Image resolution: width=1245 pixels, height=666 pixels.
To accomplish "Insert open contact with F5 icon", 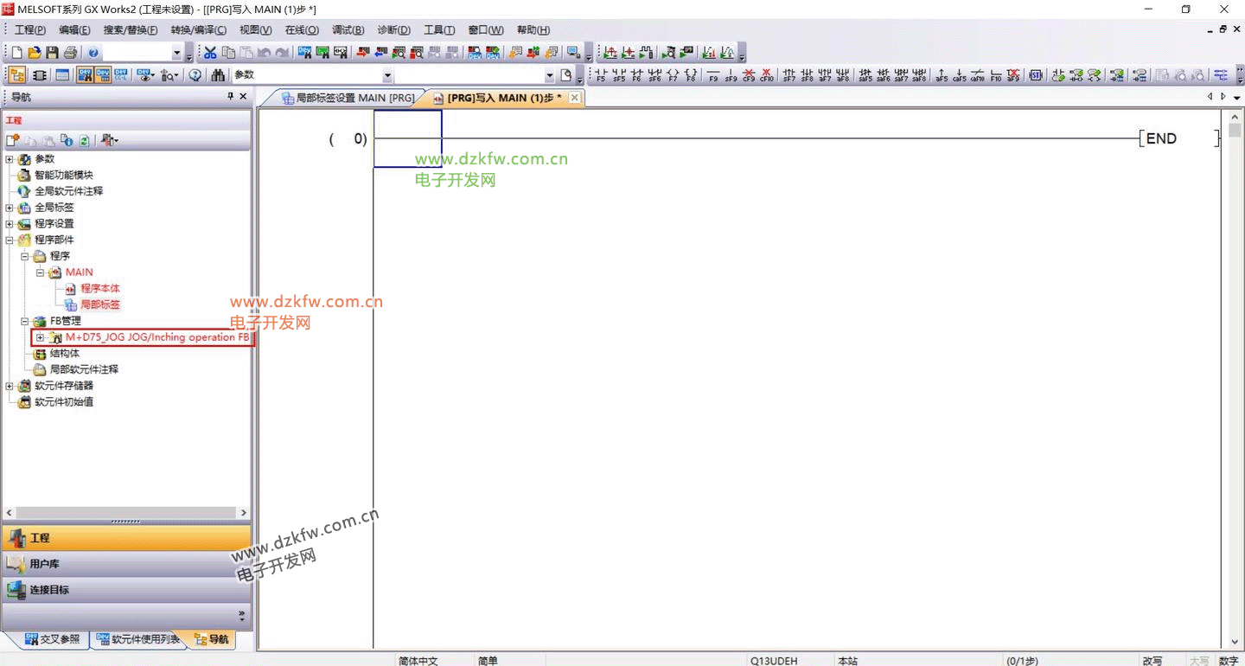I will (x=601, y=76).
